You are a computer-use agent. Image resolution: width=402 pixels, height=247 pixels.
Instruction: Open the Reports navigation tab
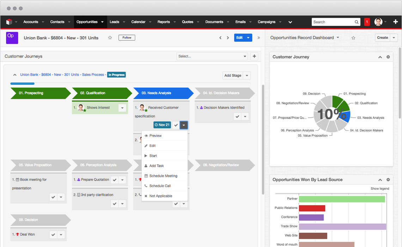(x=164, y=22)
